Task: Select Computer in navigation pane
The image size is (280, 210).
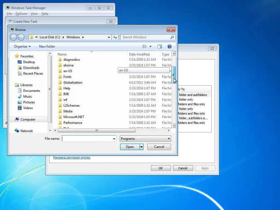Action: [28, 119]
